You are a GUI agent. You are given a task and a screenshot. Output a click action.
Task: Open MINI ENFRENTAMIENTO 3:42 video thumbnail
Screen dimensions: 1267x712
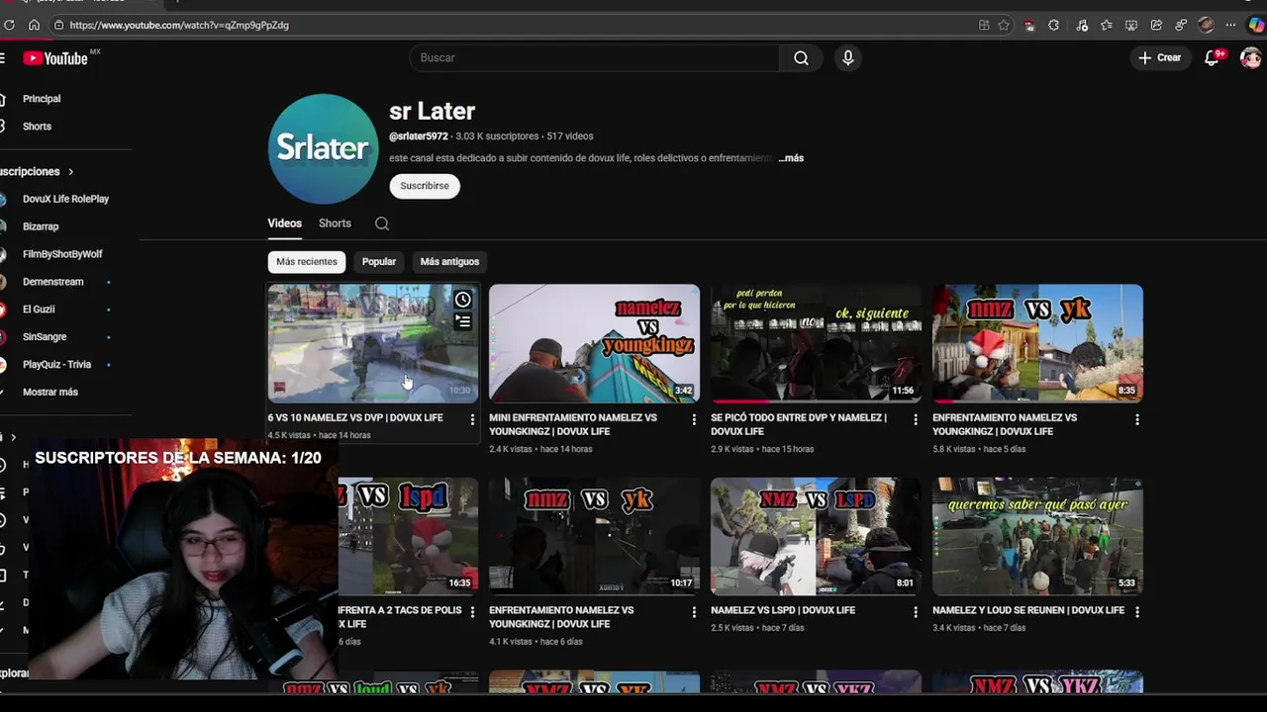coord(594,343)
